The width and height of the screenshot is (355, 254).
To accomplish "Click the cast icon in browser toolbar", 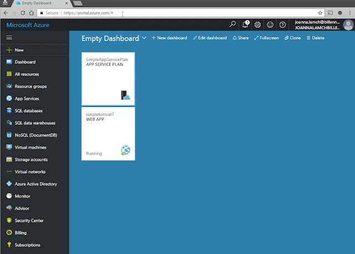I will click(x=331, y=13).
